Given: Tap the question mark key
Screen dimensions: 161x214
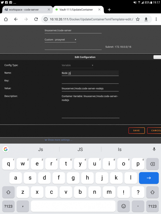Looking at the screenshot, I should (x=138, y=192).
